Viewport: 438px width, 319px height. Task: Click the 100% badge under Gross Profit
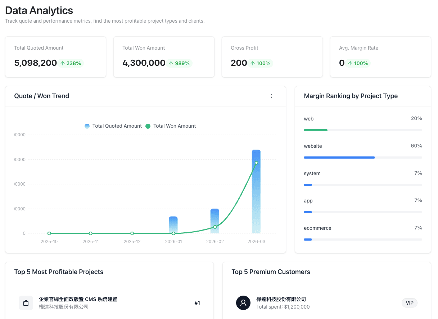pyautogui.click(x=261, y=63)
